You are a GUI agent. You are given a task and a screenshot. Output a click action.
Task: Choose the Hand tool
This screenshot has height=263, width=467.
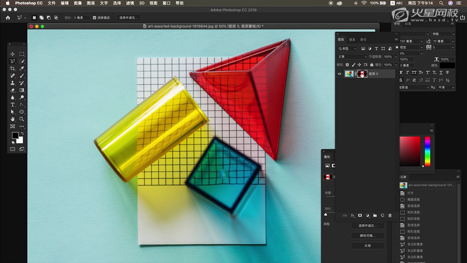click(x=12, y=119)
